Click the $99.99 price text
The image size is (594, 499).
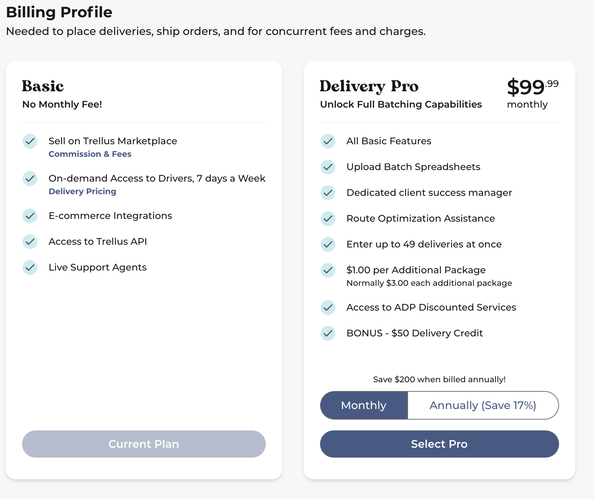533,87
